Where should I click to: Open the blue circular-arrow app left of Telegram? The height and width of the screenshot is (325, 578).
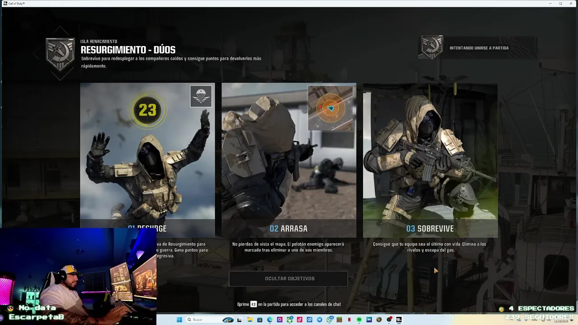coord(309,320)
